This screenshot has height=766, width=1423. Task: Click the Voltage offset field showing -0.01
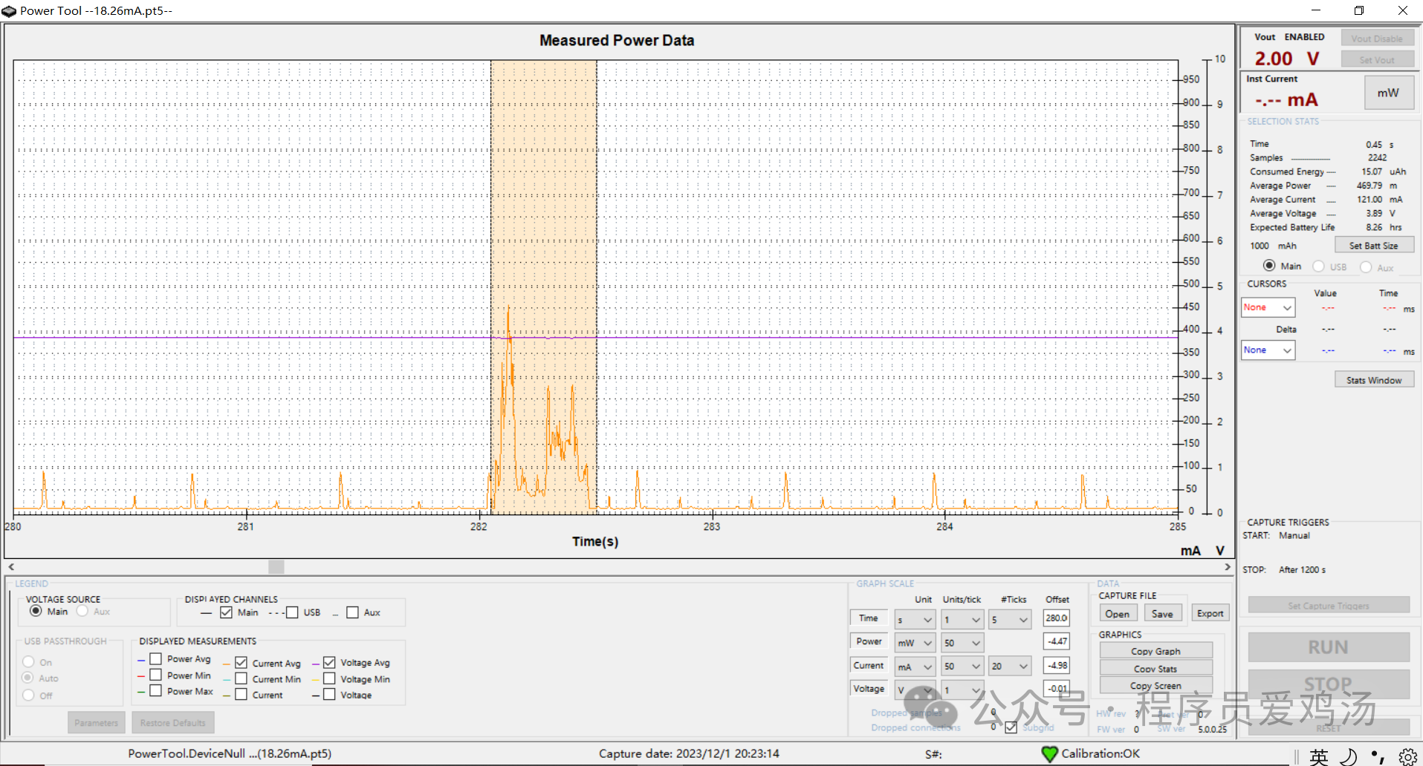pos(1056,689)
